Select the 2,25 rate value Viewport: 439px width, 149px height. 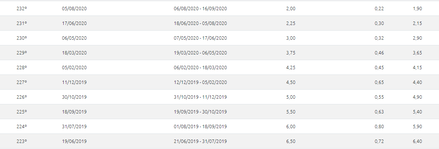coord(291,23)
